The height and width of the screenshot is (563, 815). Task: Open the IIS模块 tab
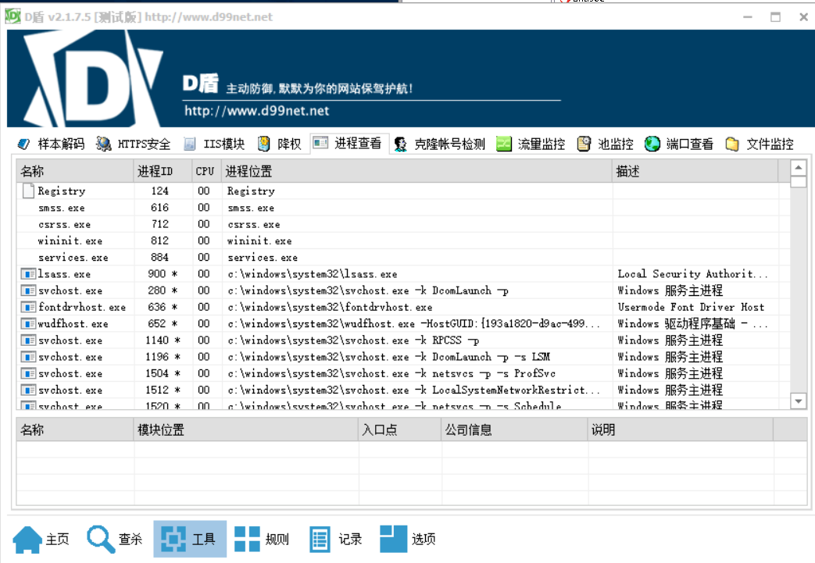[x=214, y=144]
